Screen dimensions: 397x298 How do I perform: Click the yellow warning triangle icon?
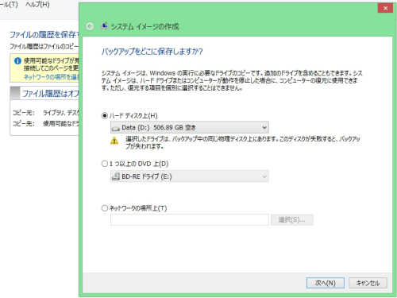[114, 141]
